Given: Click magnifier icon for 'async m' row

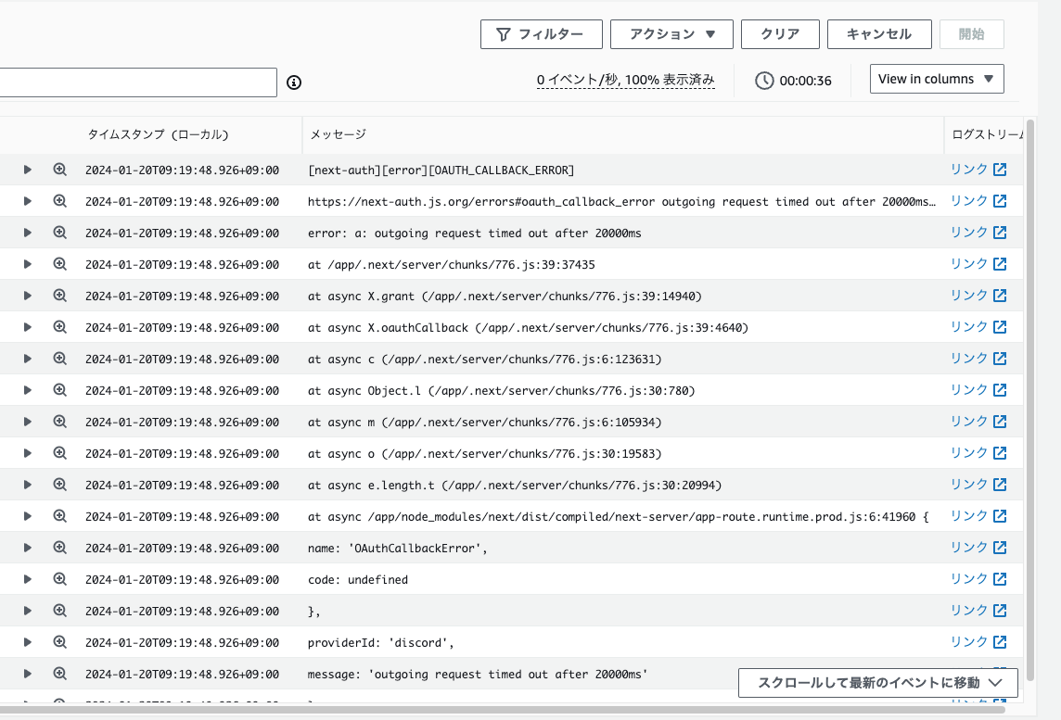Looking at the screenshot, I should pos(59,422).
